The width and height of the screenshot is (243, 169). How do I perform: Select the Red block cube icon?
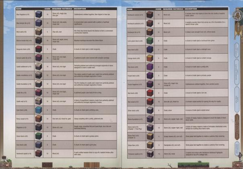[x=150, y=93]
